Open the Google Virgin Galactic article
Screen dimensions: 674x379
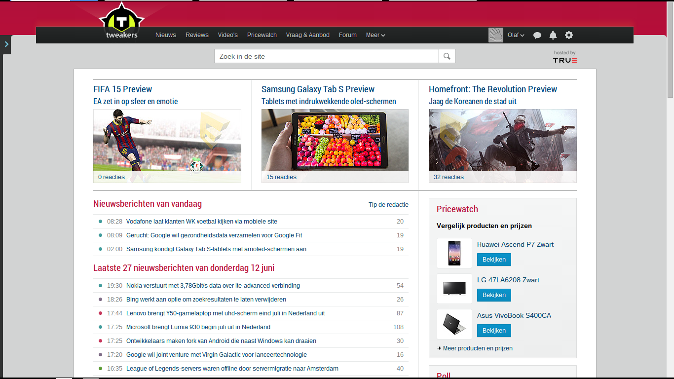(217, 355)
